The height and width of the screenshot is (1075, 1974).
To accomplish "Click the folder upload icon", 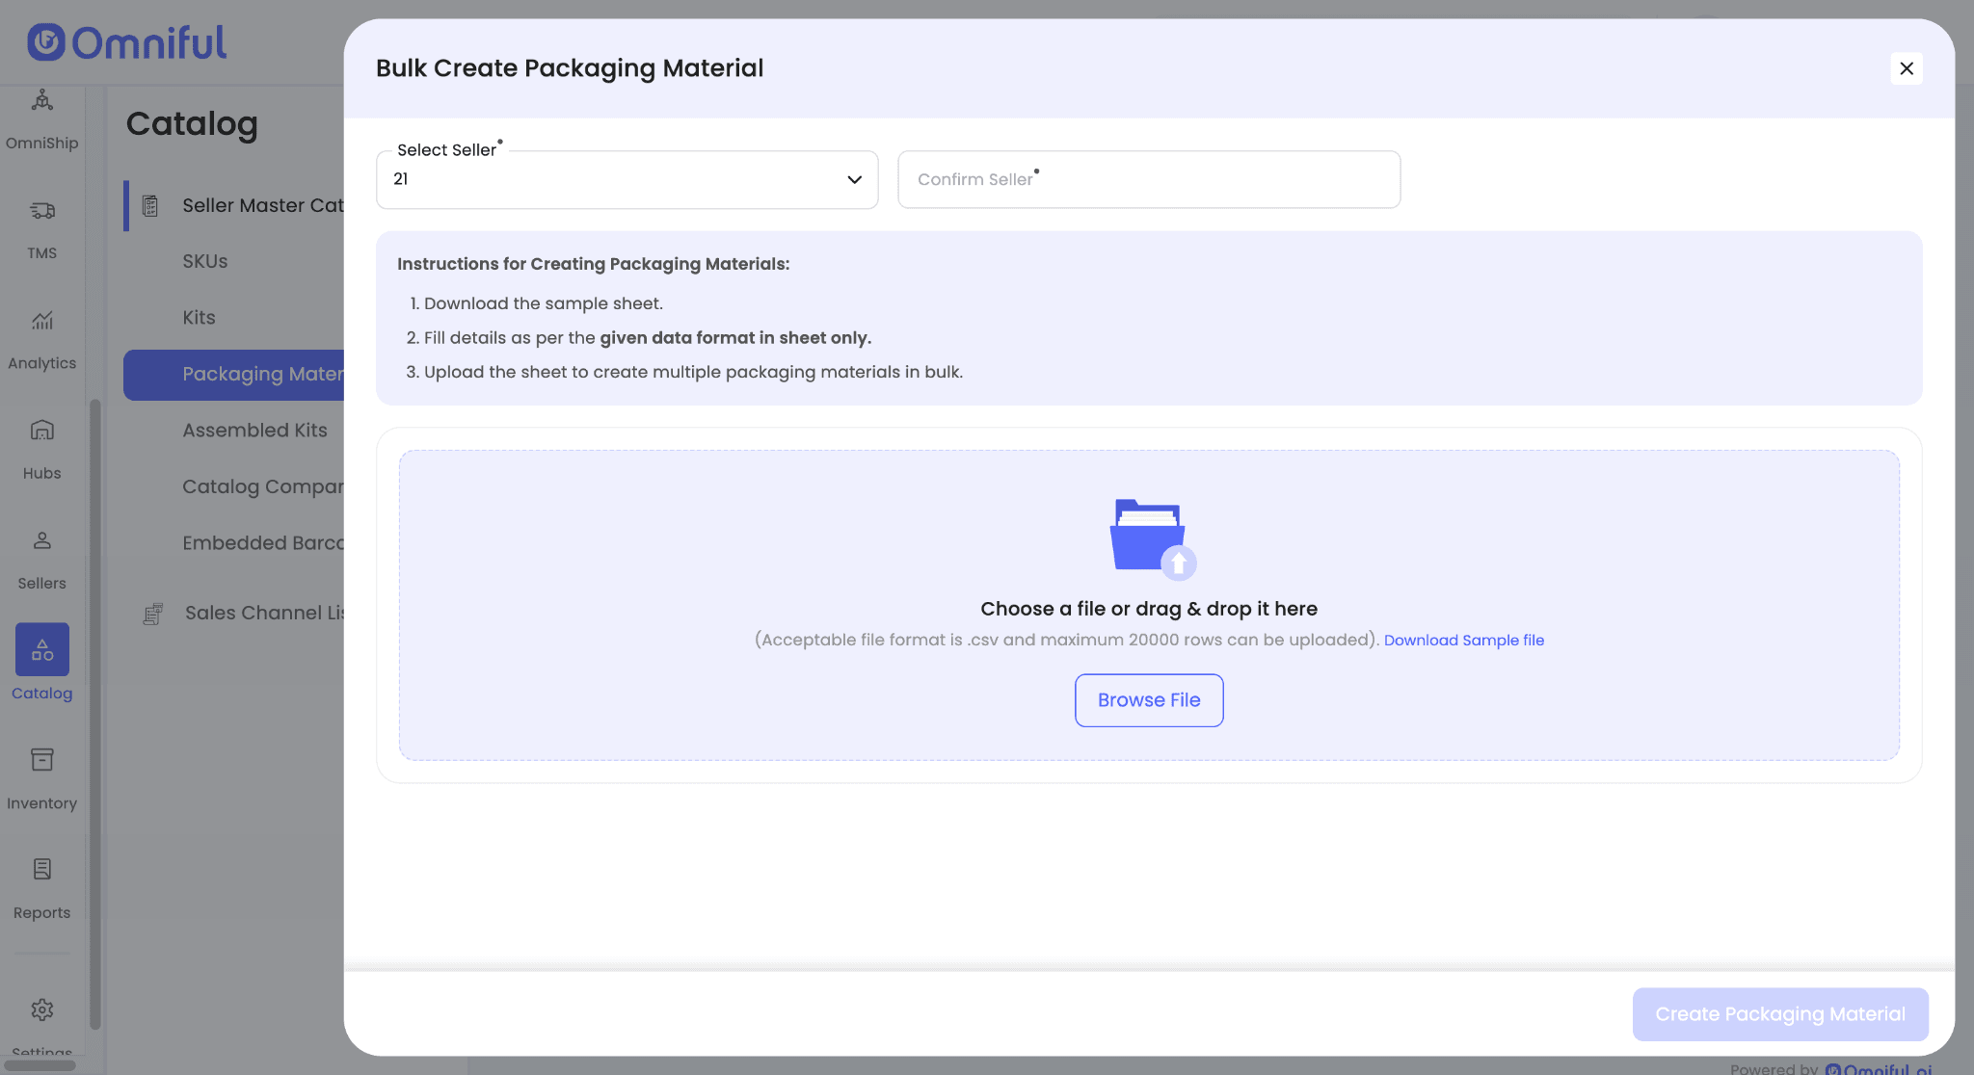I will (x=1149, y=537).
